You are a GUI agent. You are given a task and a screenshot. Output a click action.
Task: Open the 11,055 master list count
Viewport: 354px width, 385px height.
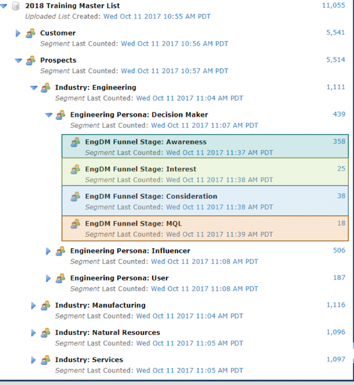tap(333, 6)
